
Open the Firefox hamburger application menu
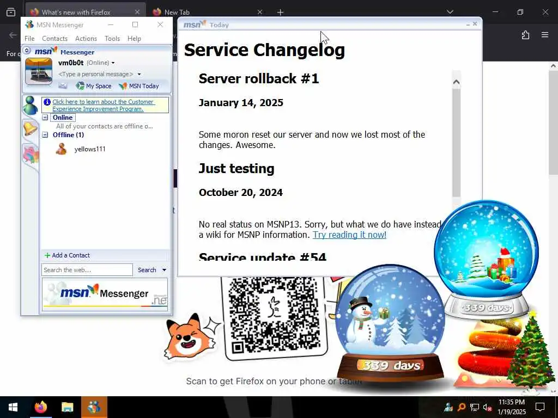tap(544, 35)
